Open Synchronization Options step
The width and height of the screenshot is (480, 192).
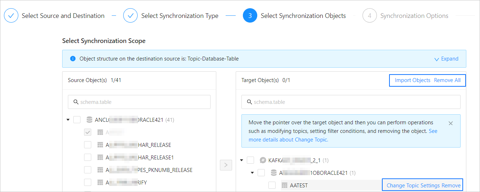[414, 16]
